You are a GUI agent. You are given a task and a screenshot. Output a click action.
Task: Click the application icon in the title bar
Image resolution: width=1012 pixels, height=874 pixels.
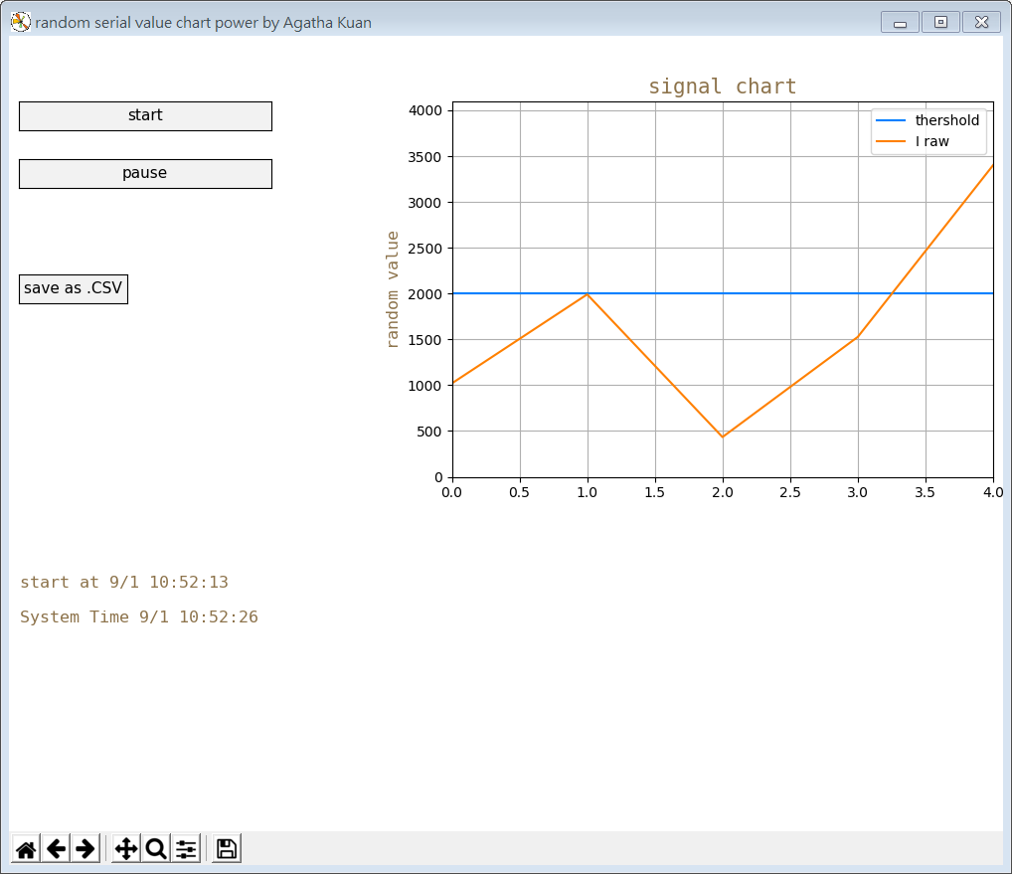click(x=20, y=22)
